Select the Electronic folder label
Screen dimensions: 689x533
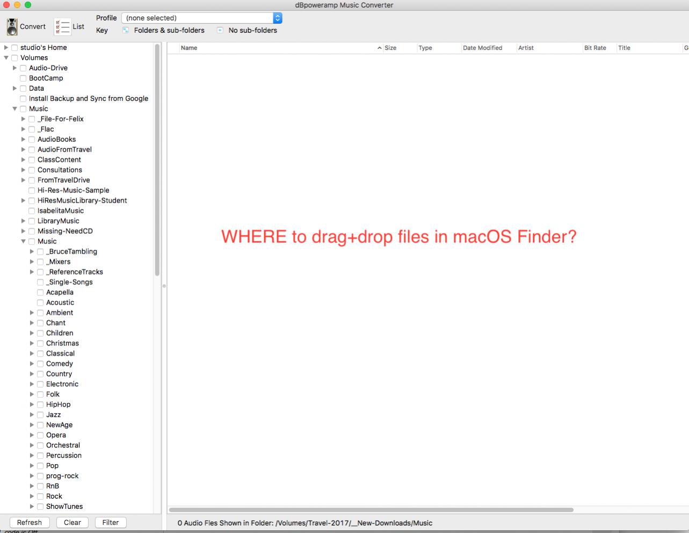tap(62, 385)
